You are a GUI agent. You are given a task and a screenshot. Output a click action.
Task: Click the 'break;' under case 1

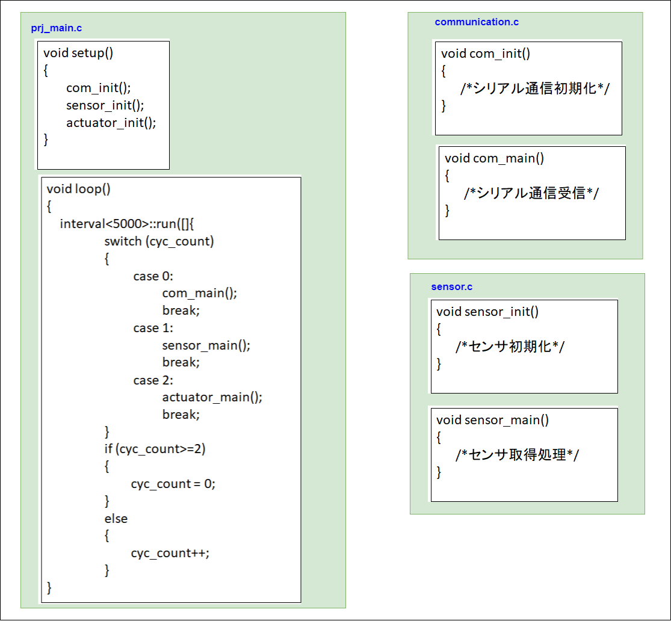pyautogui.click(x=181, y=362)
